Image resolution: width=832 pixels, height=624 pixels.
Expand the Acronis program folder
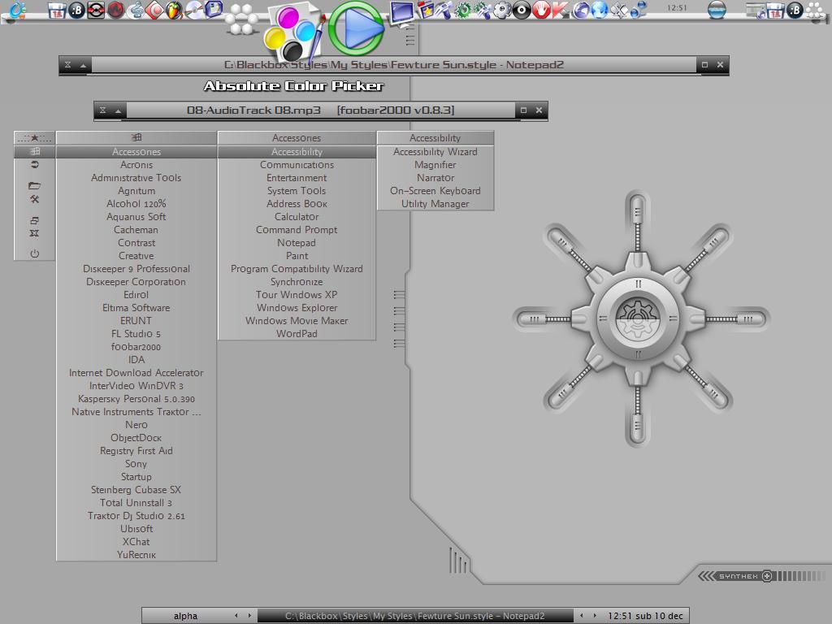click(136, 165)
